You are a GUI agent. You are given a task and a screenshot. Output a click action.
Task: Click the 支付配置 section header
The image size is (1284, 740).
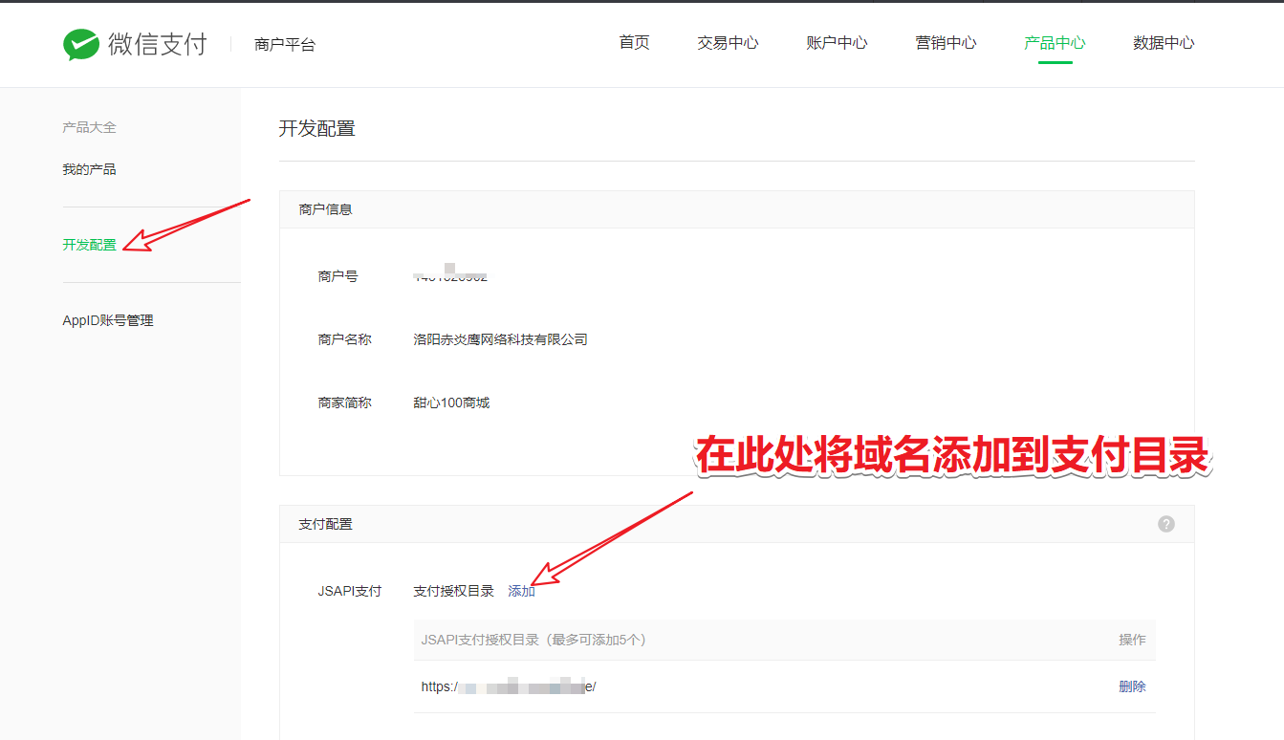(x=326, y=524)
